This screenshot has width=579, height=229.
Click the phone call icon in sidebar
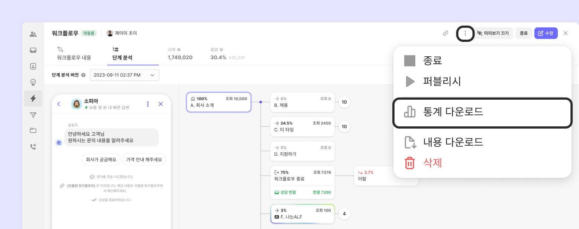coord(33,147)
